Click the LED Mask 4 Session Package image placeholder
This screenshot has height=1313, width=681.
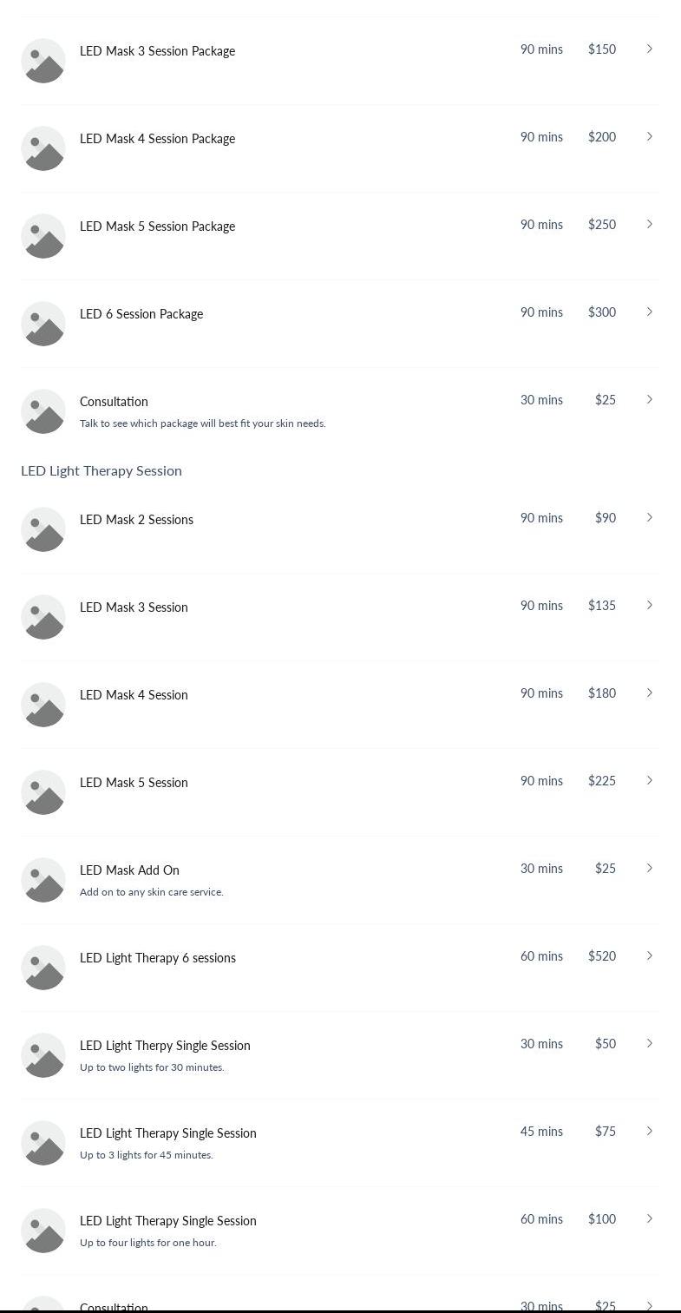point(43,148)
